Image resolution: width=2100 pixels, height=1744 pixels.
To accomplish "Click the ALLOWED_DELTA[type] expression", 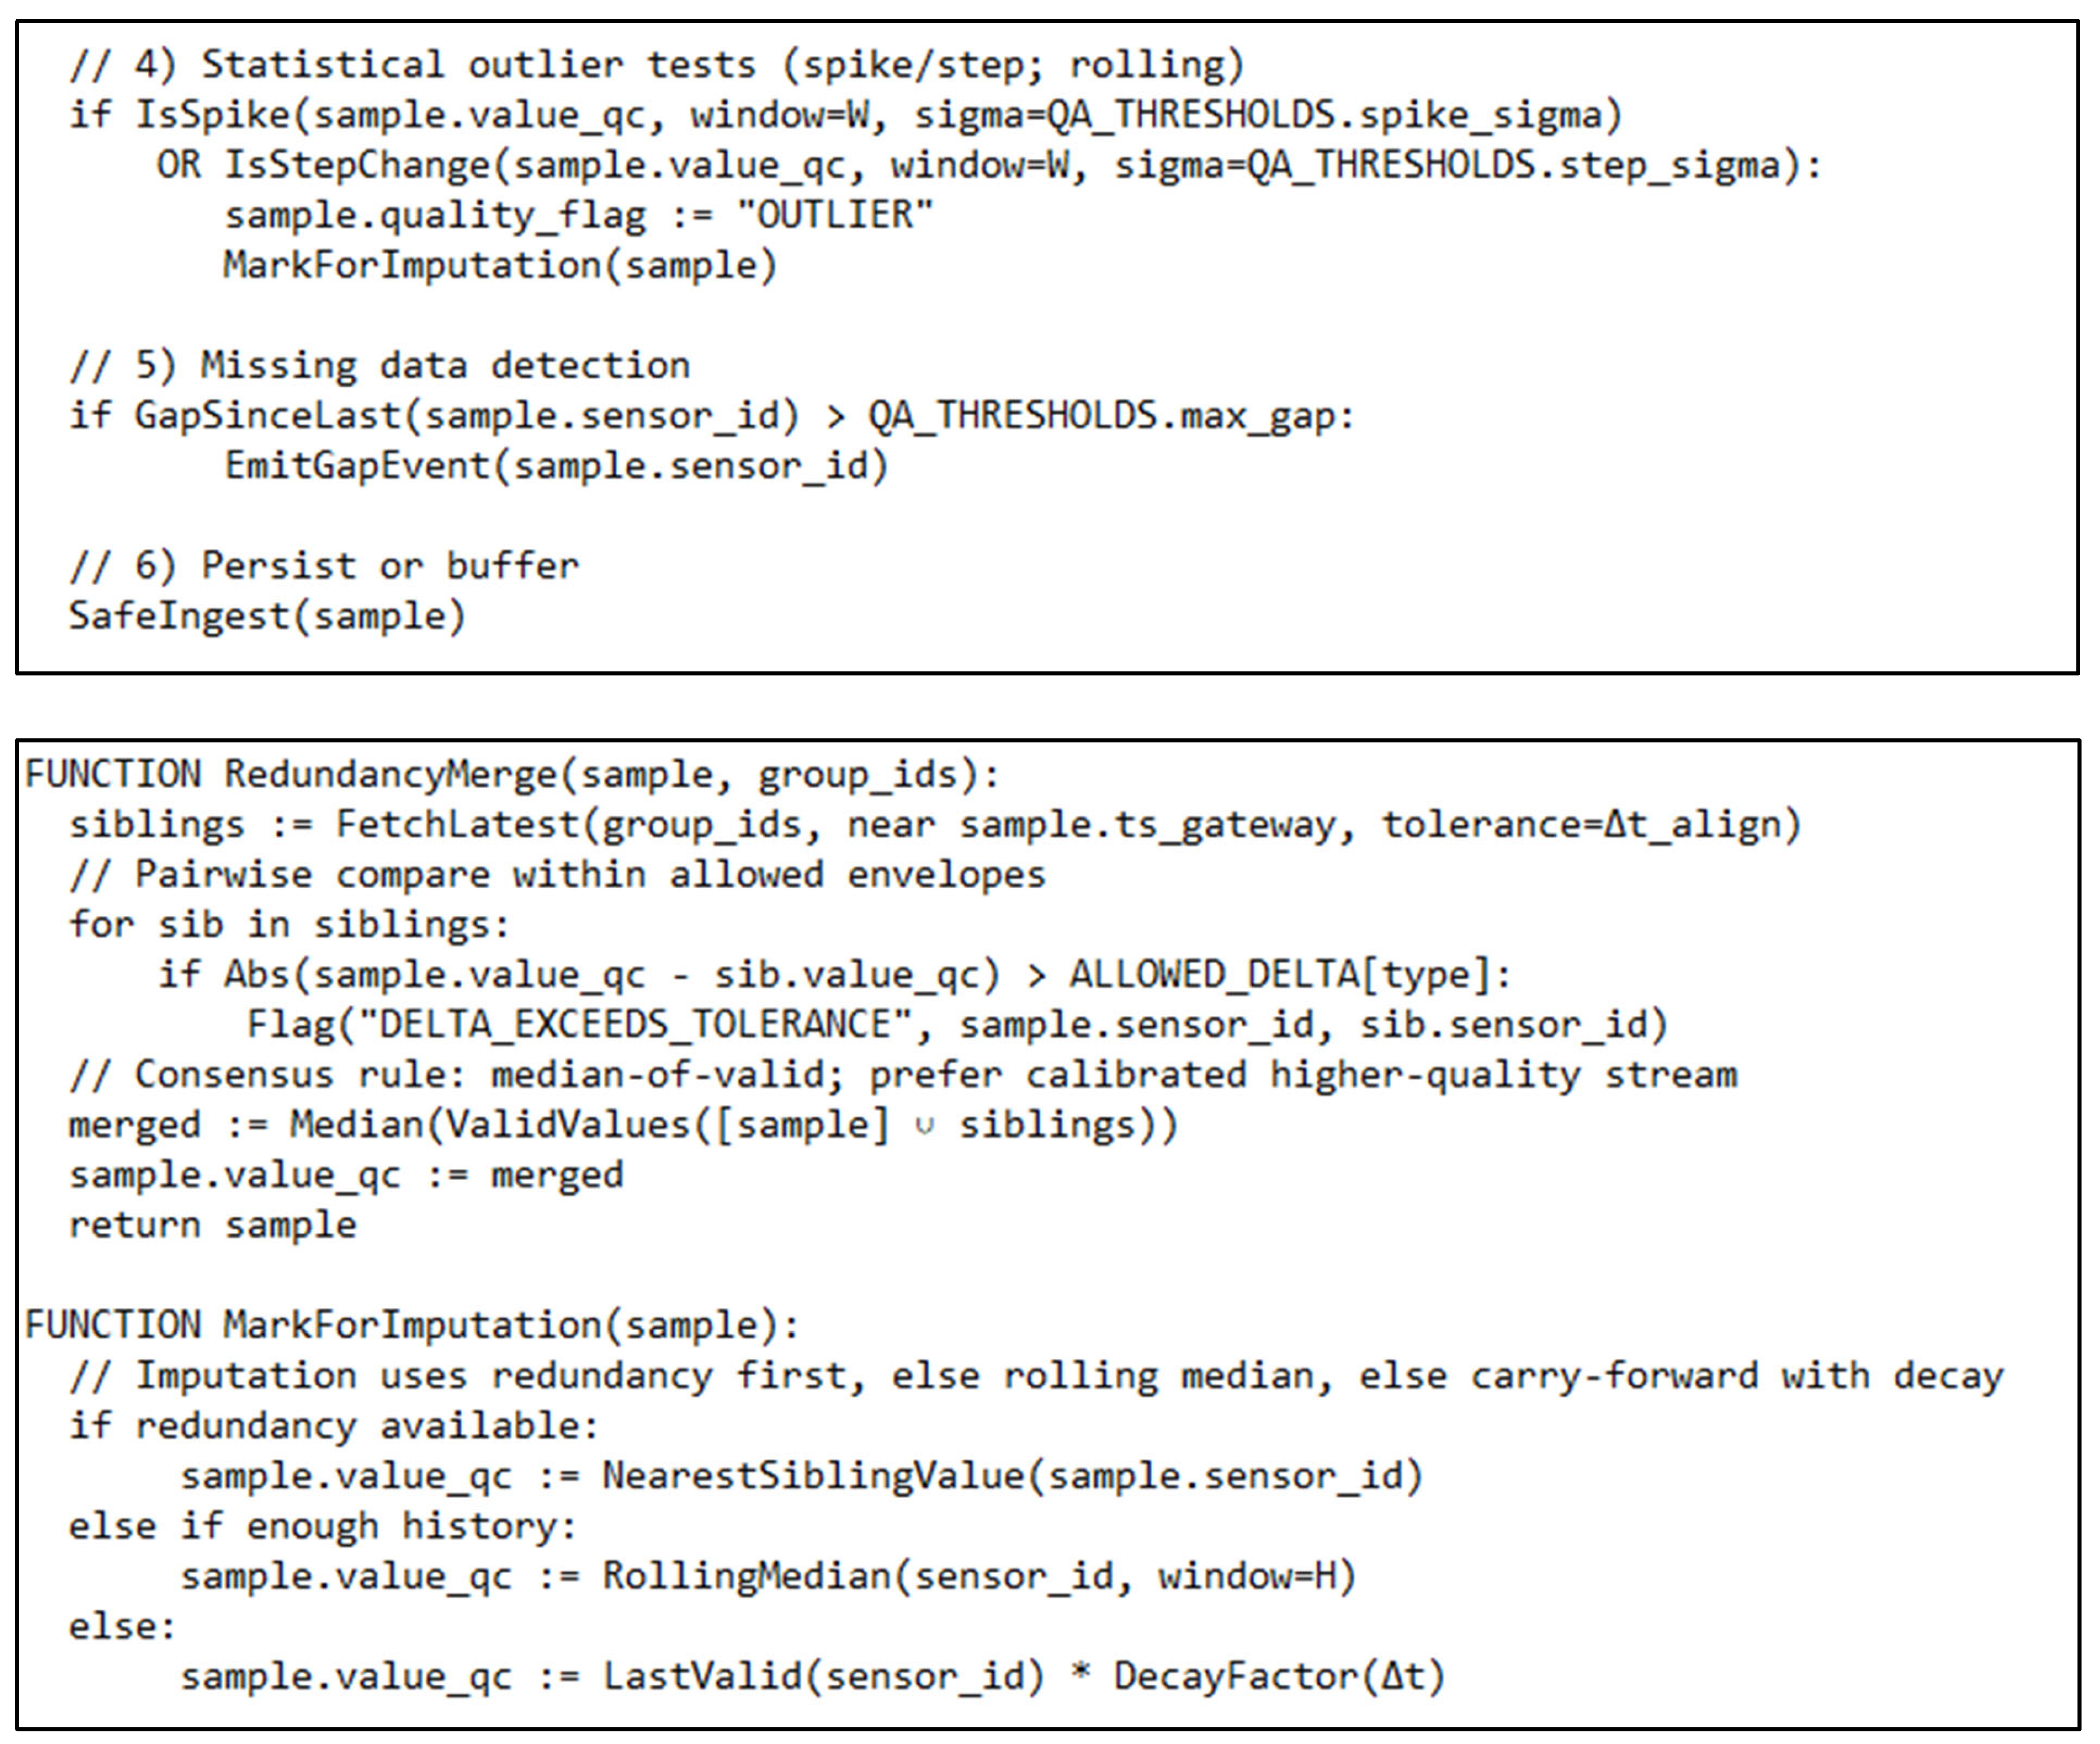I will (x=1289, y=975).
